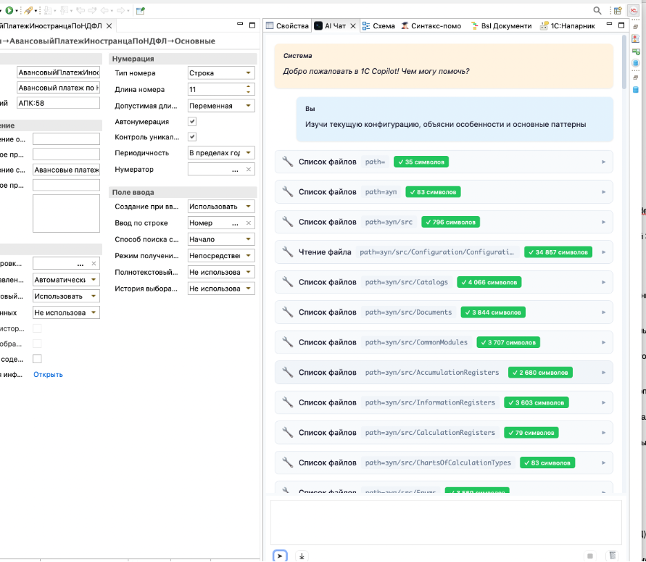Click ellipsis button in Нумератор field
Image resolution: width=646 pixels, height=562 pixels.
[235, 169]
